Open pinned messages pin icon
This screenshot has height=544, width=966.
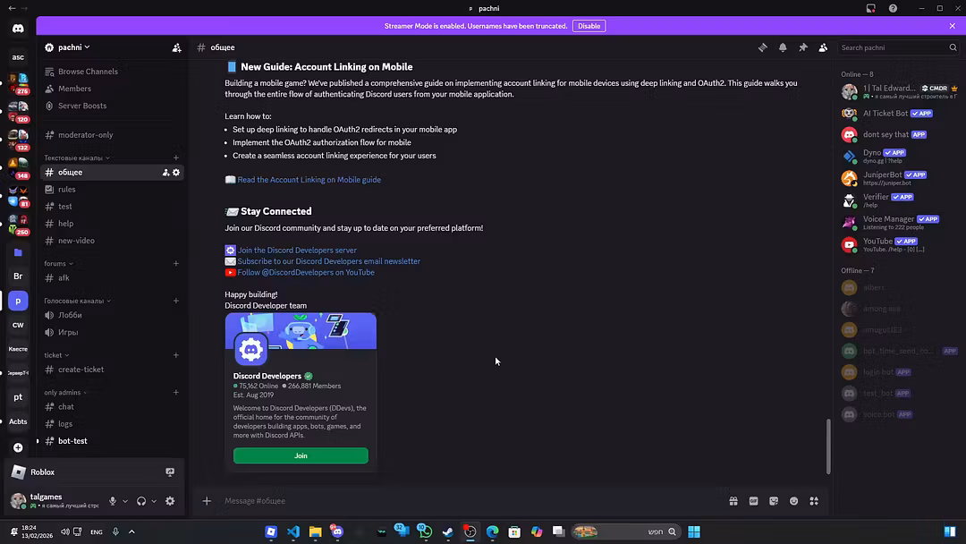point(802,47)
